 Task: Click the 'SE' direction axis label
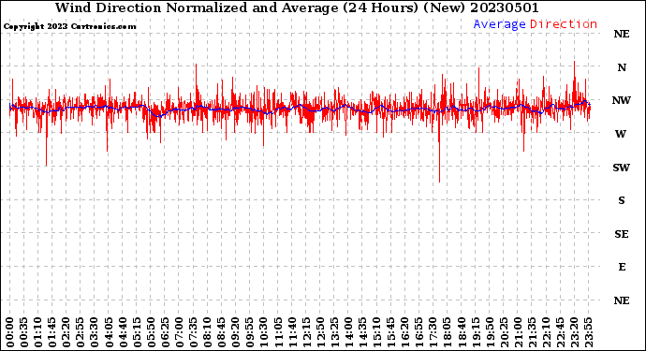622,234
